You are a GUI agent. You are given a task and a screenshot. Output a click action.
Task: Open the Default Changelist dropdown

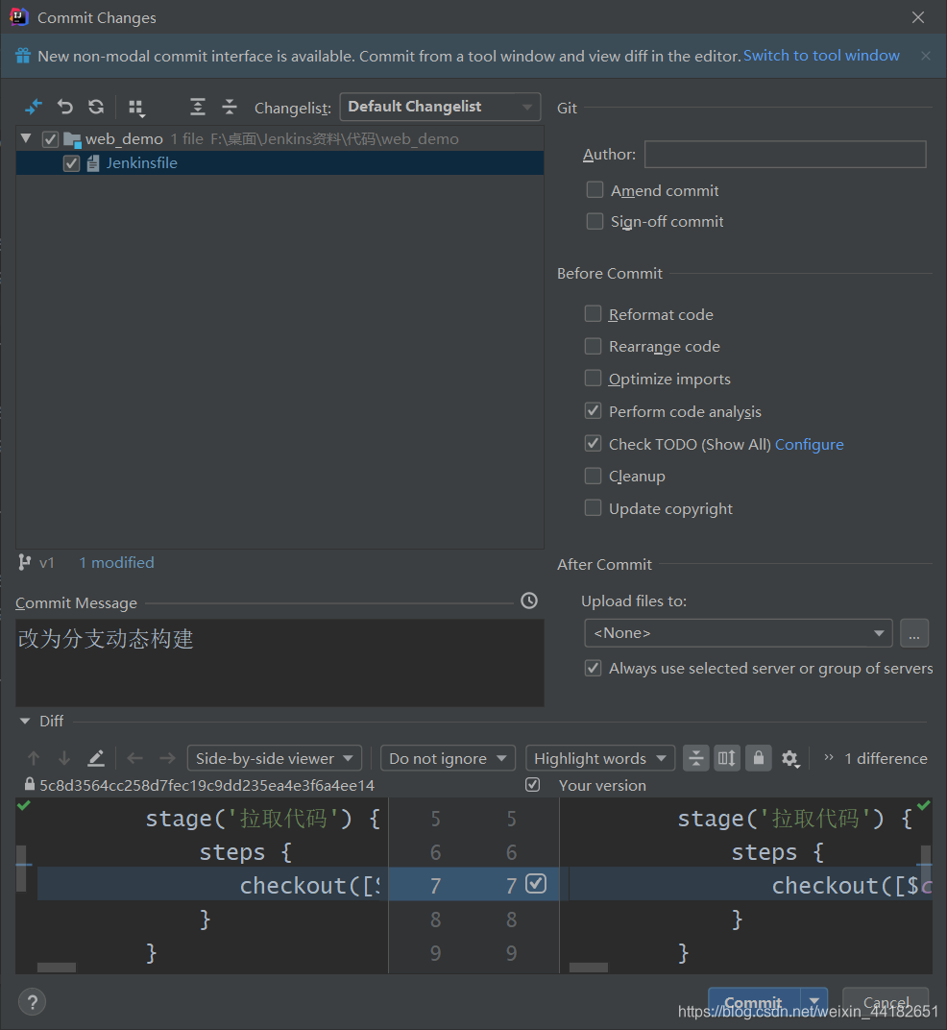439,107
